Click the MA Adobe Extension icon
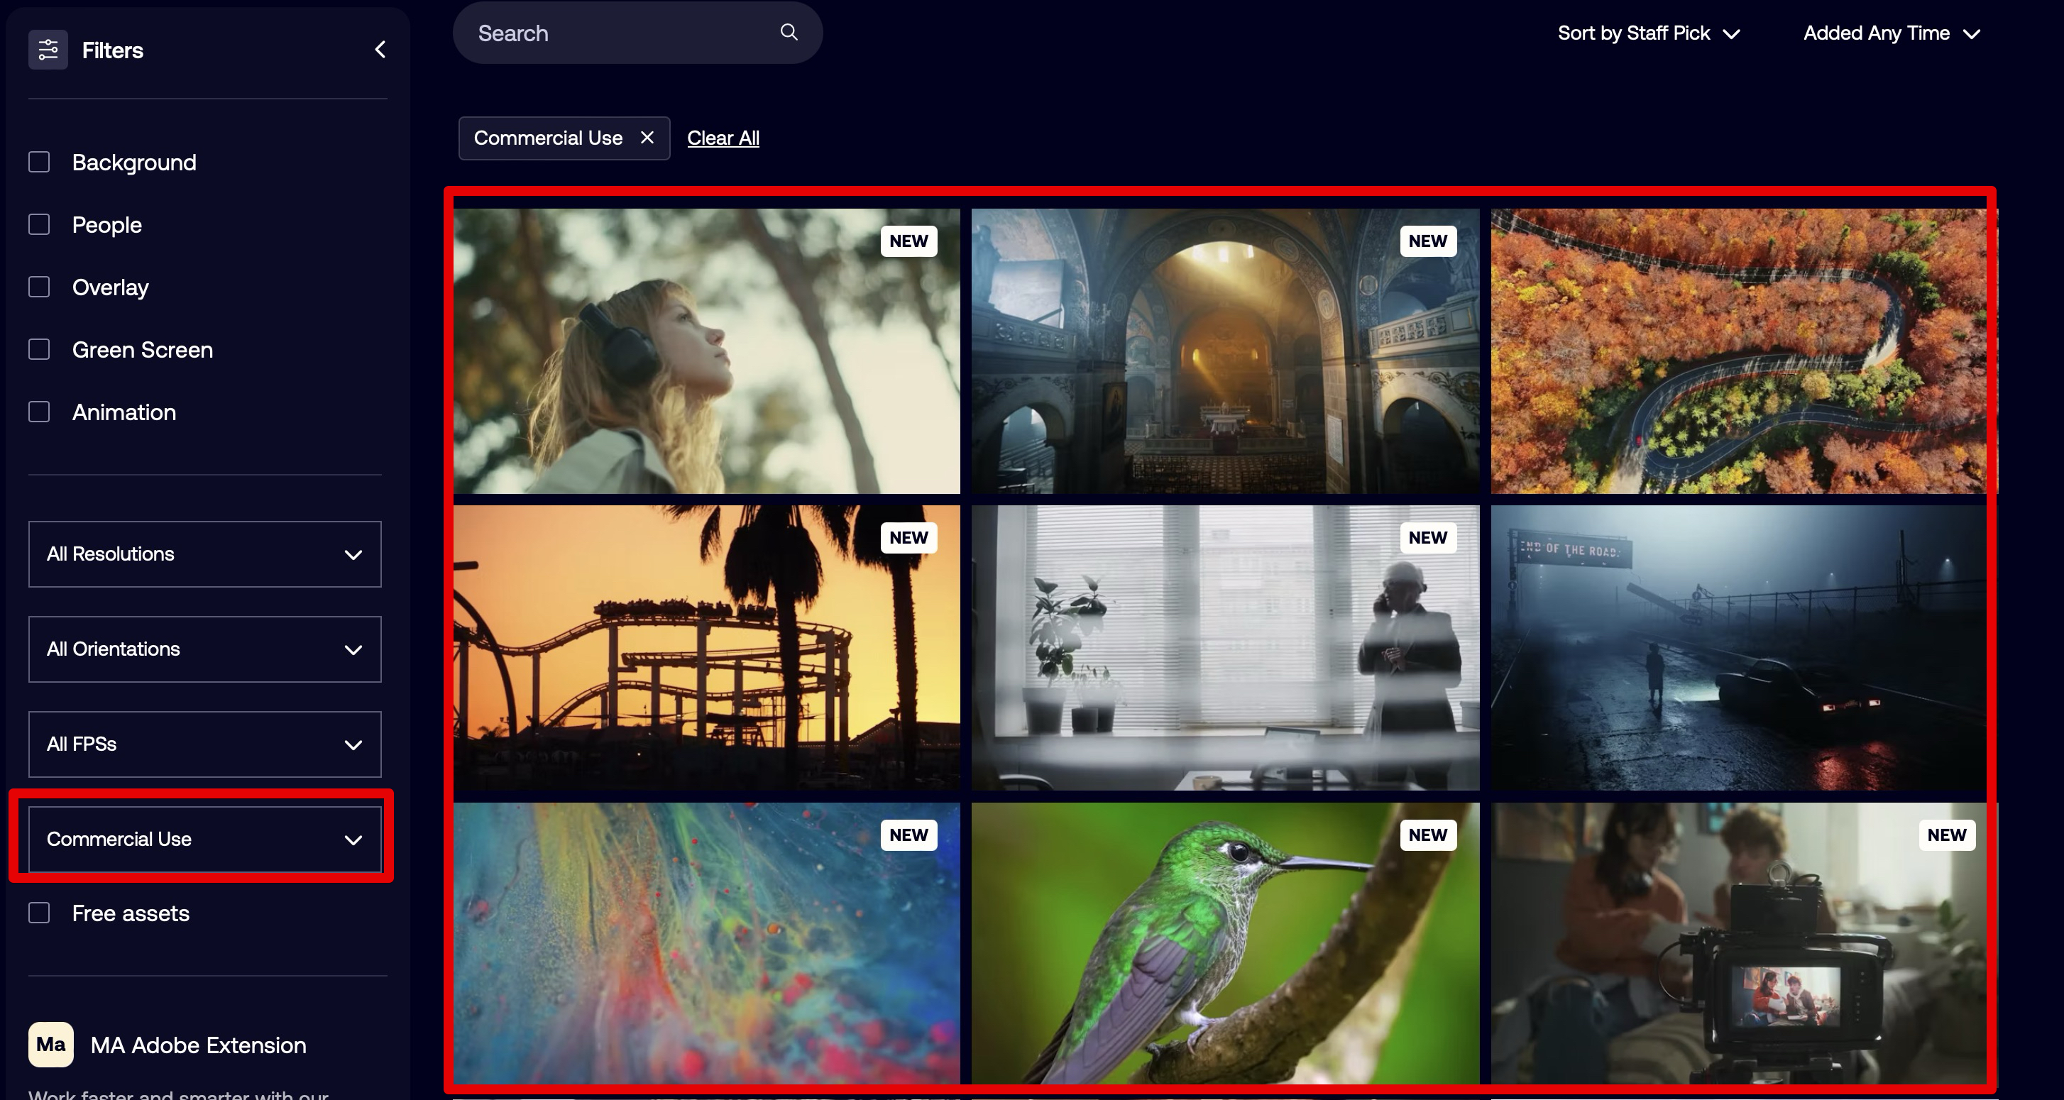 [50, 1044]
